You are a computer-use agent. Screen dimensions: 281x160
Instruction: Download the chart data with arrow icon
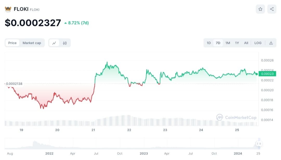(x=271, y=43)
